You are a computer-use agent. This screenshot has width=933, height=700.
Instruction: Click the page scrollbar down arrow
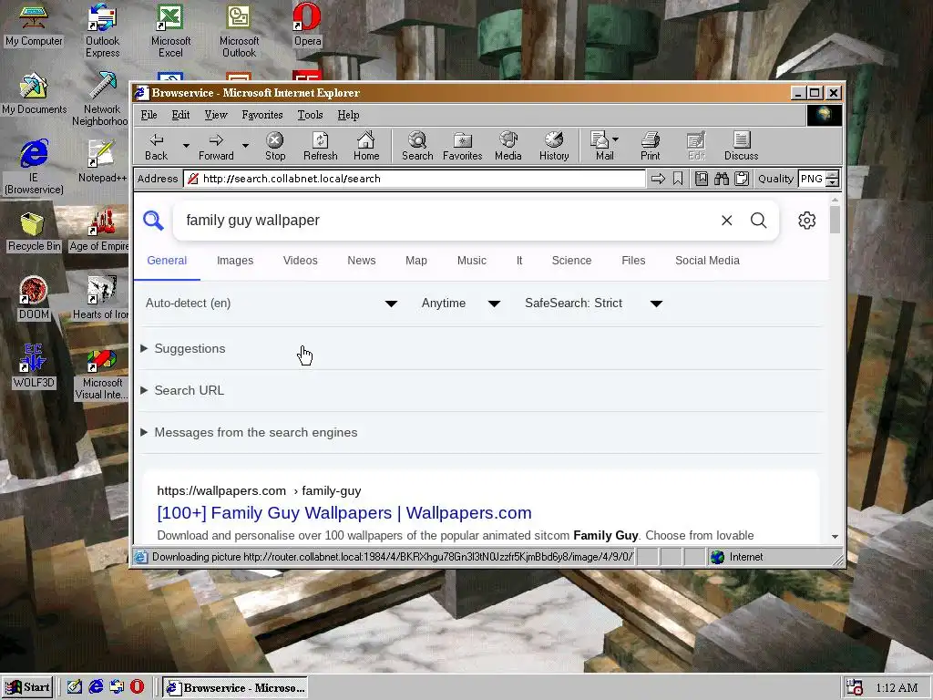click(835, 536)
